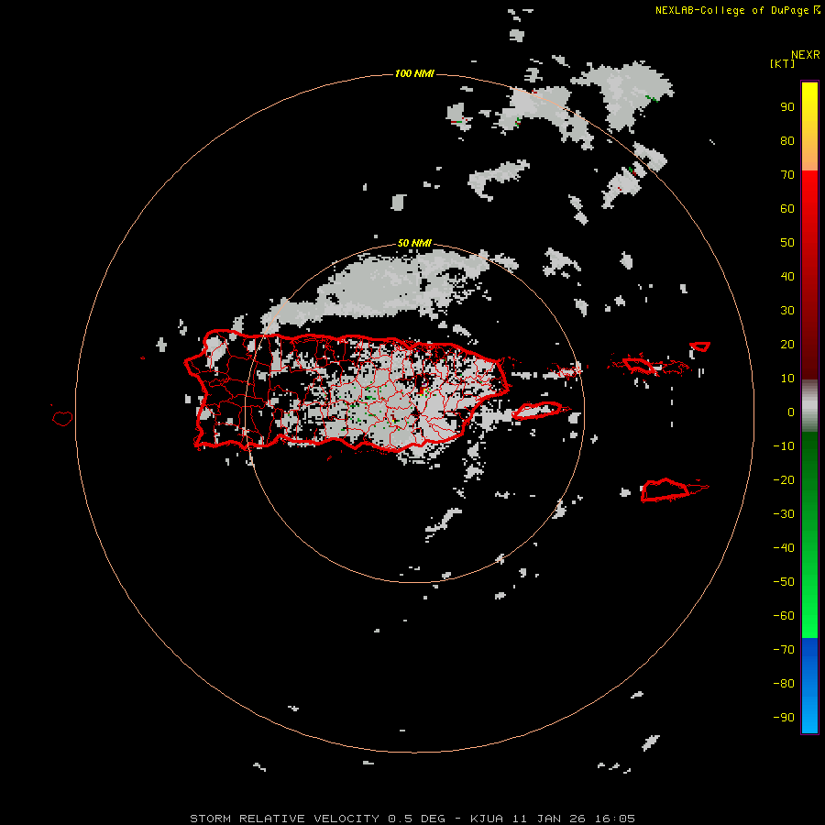Click the 100 NMI range ring label
Image resolution: width=825 pixels, height=825 pixels.
(x=414, y=73)
